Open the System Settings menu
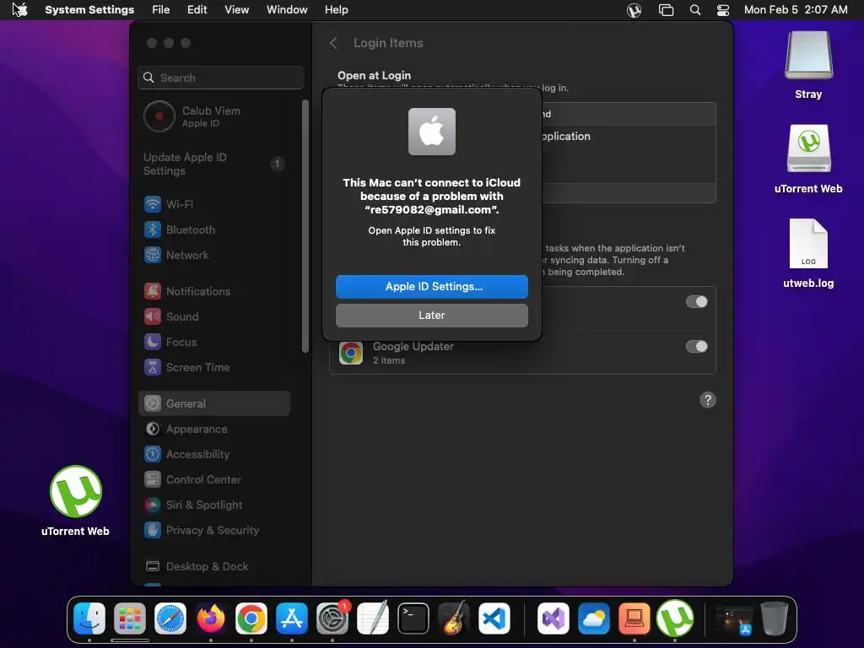This screenshot has height=648, width=864. coord(89,10)
